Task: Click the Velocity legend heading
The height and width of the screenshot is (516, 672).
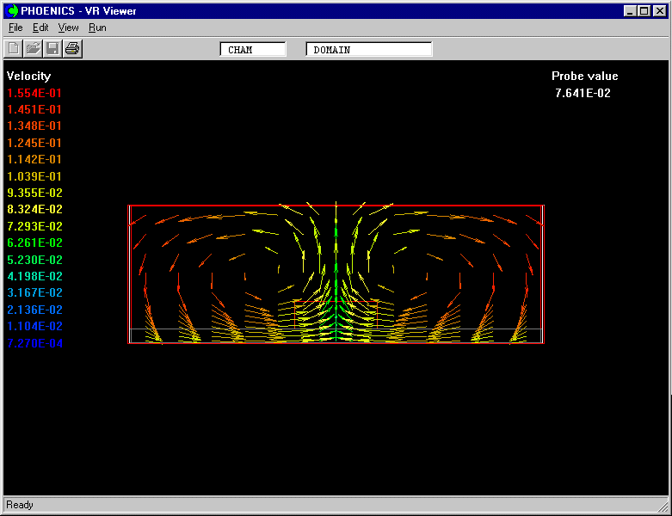Action: click(28, 77)
